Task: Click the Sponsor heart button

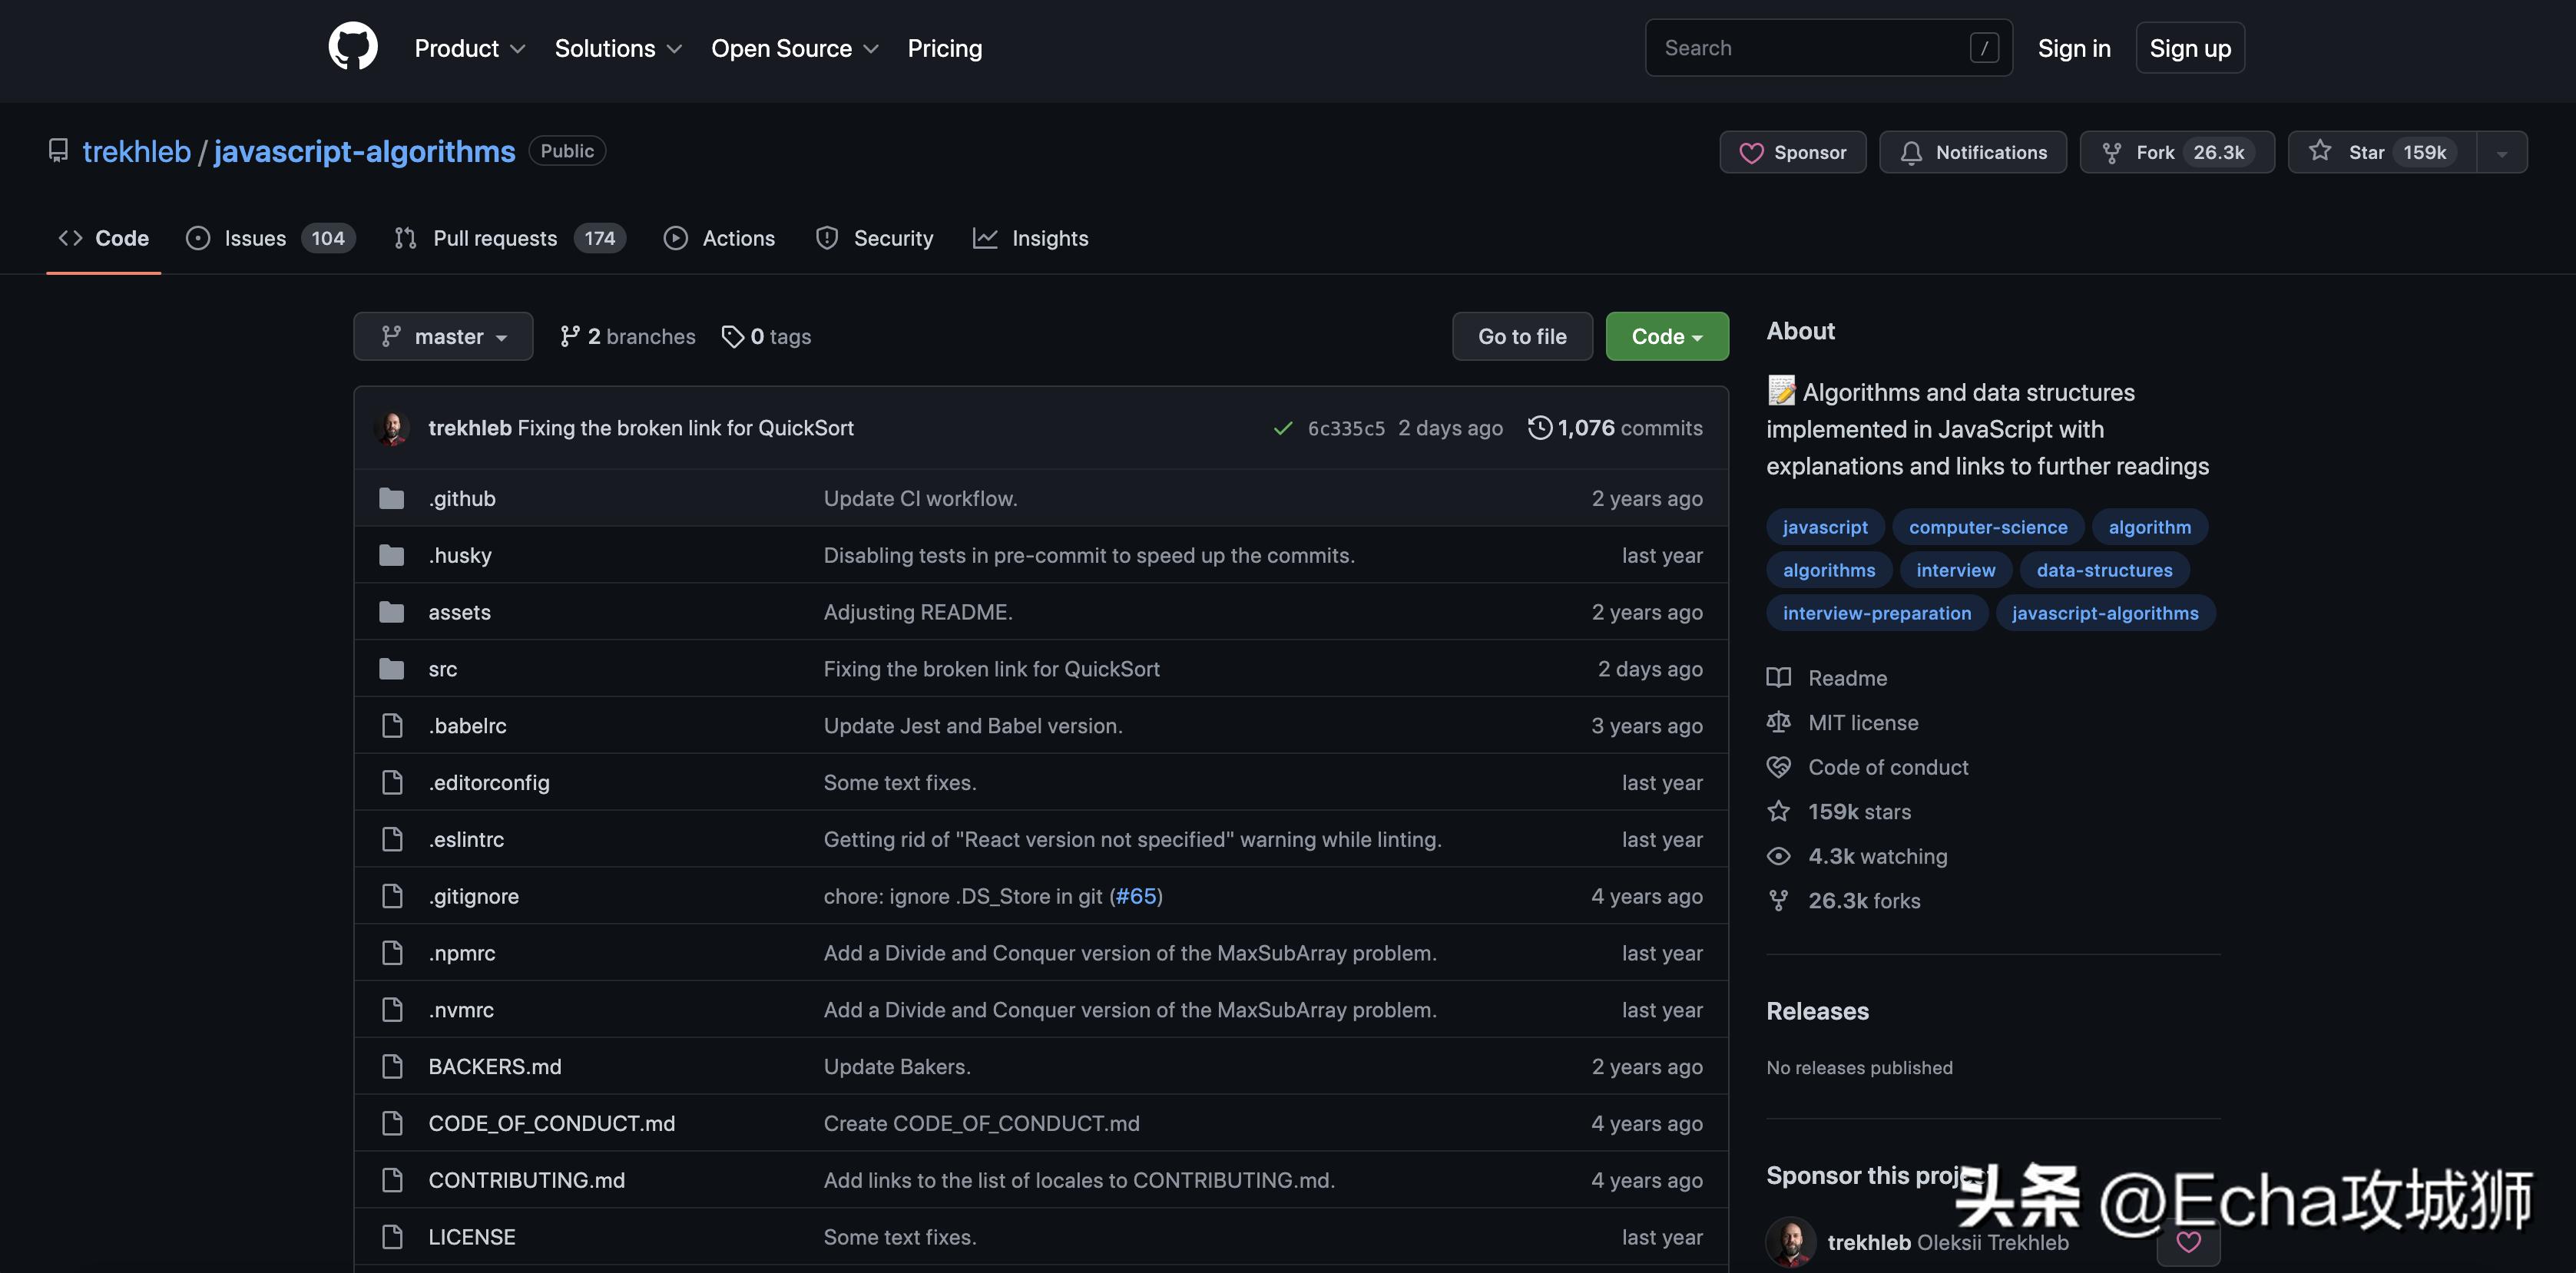Action: (1792, 152)
